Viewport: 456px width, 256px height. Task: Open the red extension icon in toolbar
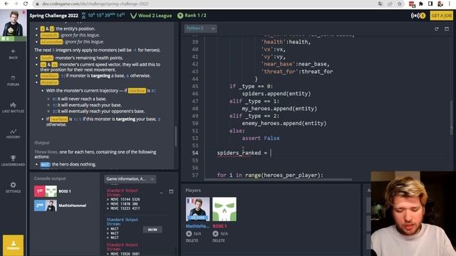(412, 4)
